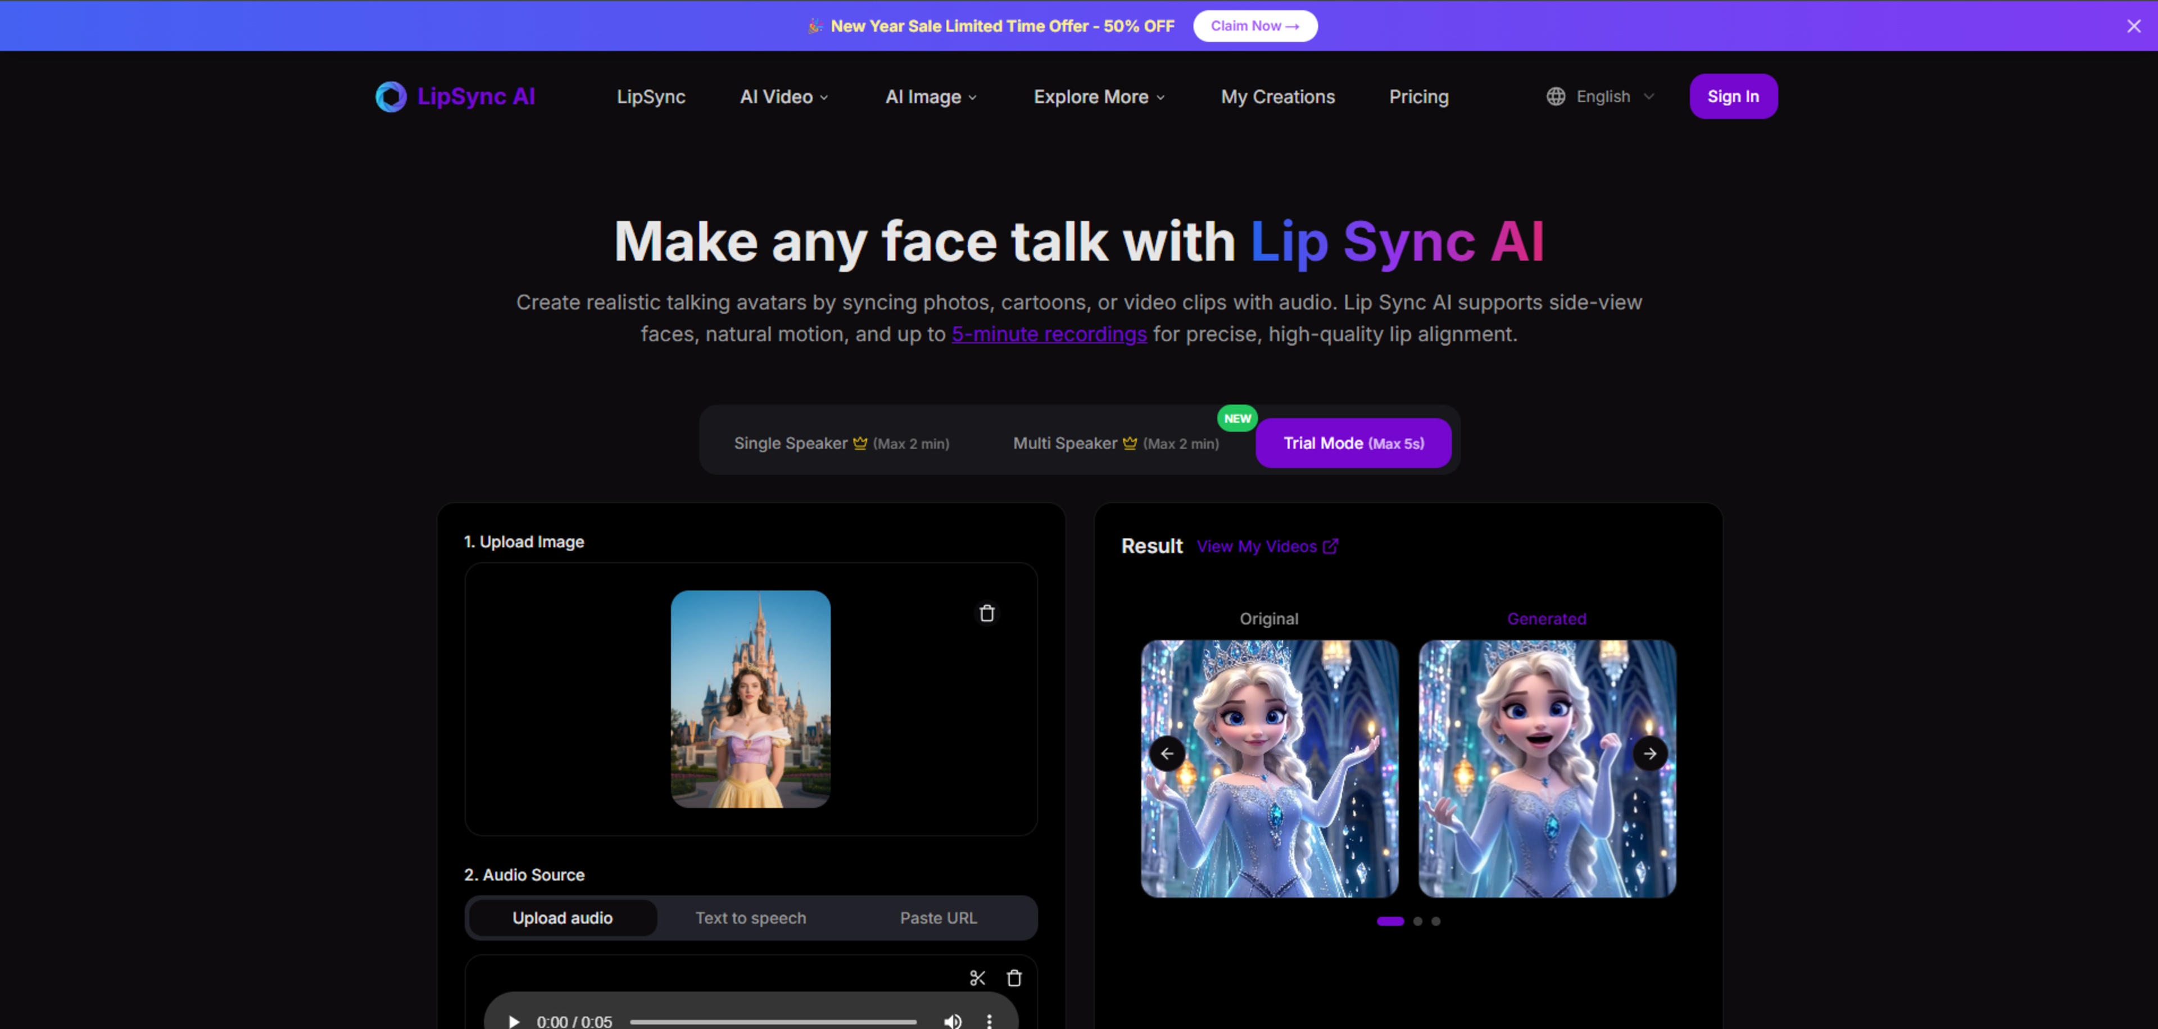Click the Original example image
Viewport: 2158px width, 1029px height.
point(1269,768)
